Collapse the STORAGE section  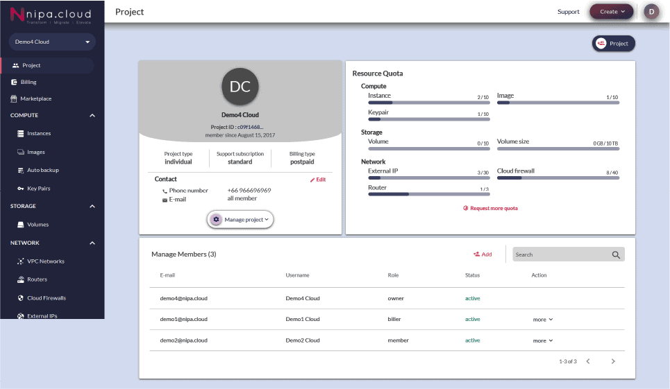[x=92, y=206]
